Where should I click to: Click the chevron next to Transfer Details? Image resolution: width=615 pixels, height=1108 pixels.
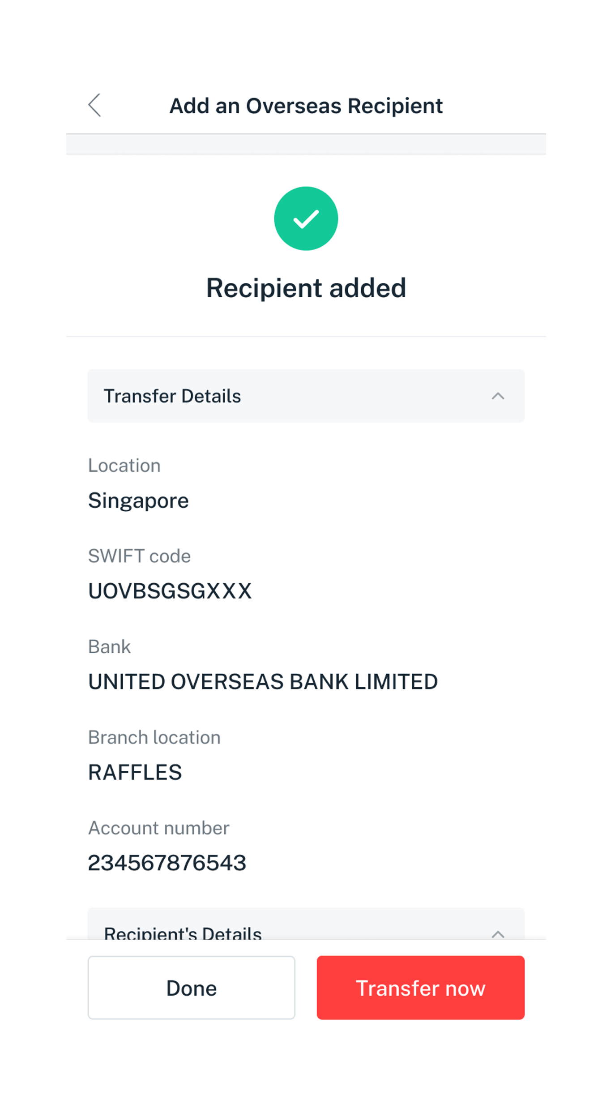click(499, 396)
